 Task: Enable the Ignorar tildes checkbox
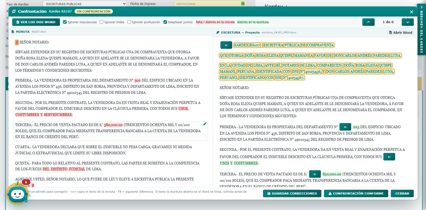click(x=101, y=22)
